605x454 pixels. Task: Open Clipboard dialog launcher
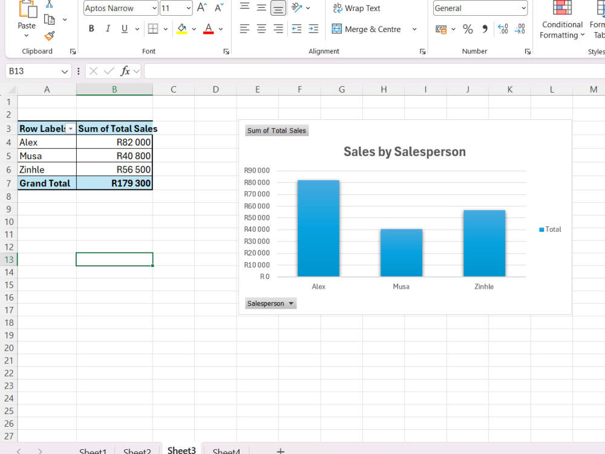pyautogui.click(x=73, y=51)
